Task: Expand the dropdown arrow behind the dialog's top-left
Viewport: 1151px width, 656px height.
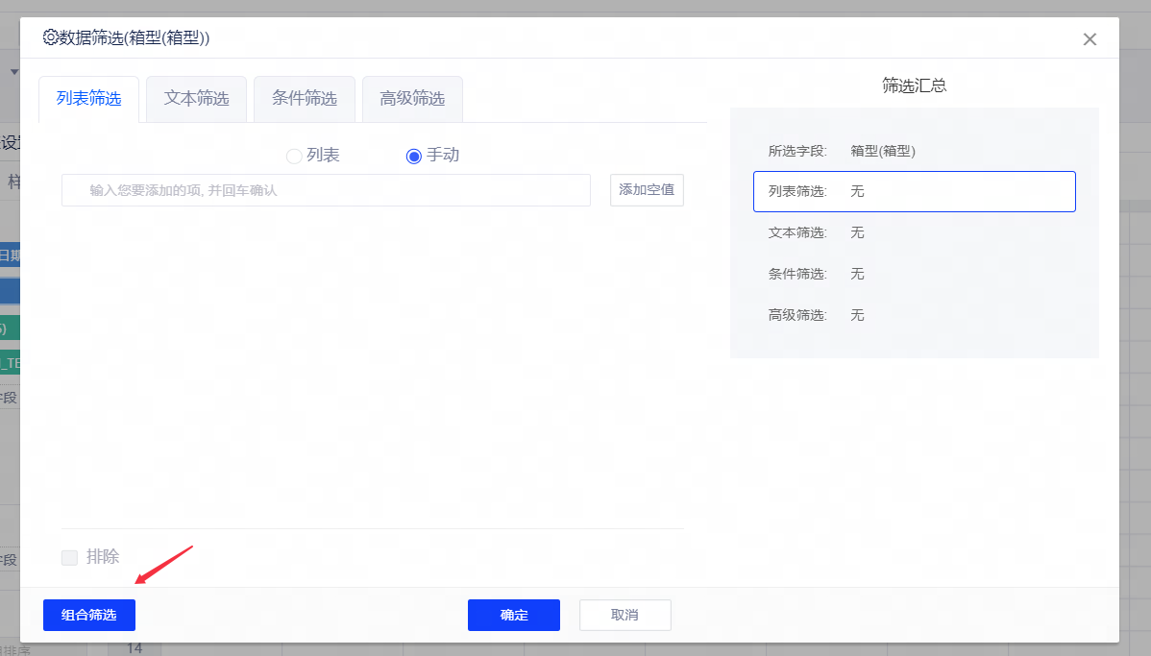Action: tap(13, 72)
